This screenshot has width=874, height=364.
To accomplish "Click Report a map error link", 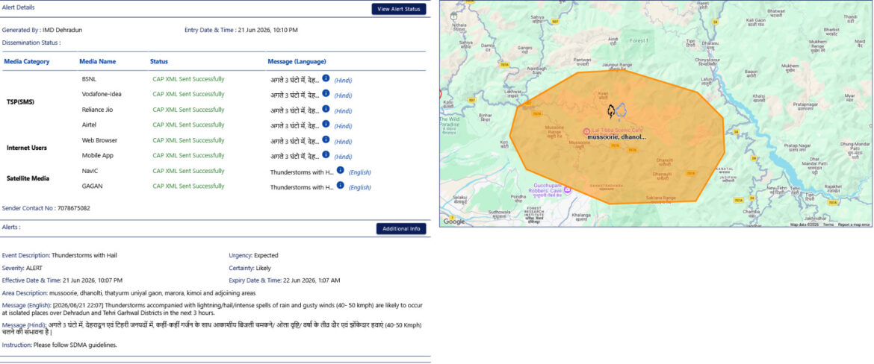I will [x=853, y=225].
